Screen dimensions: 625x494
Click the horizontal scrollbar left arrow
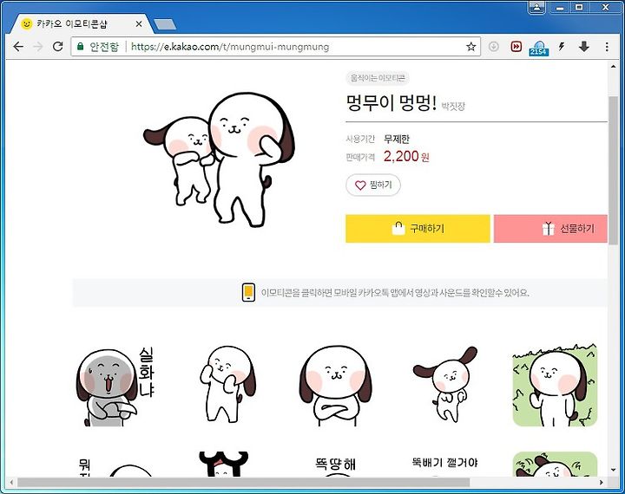tap(11, 483)
